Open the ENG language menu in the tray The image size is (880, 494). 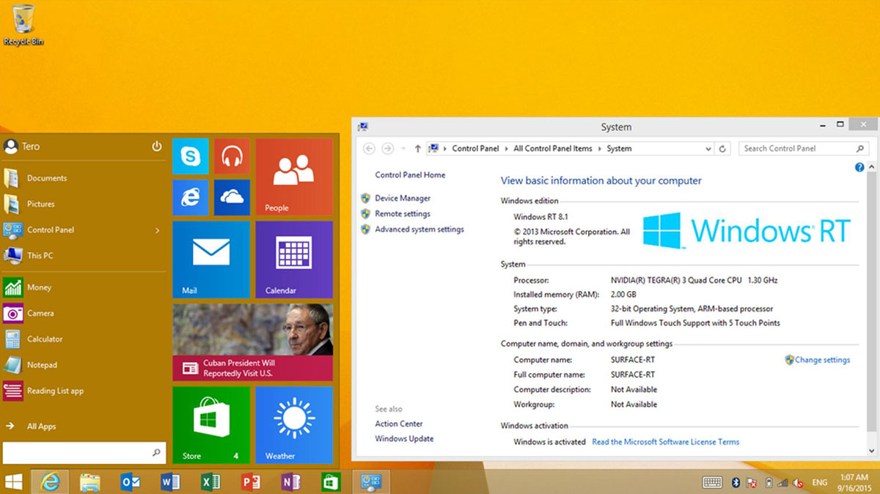pos(820,482)
